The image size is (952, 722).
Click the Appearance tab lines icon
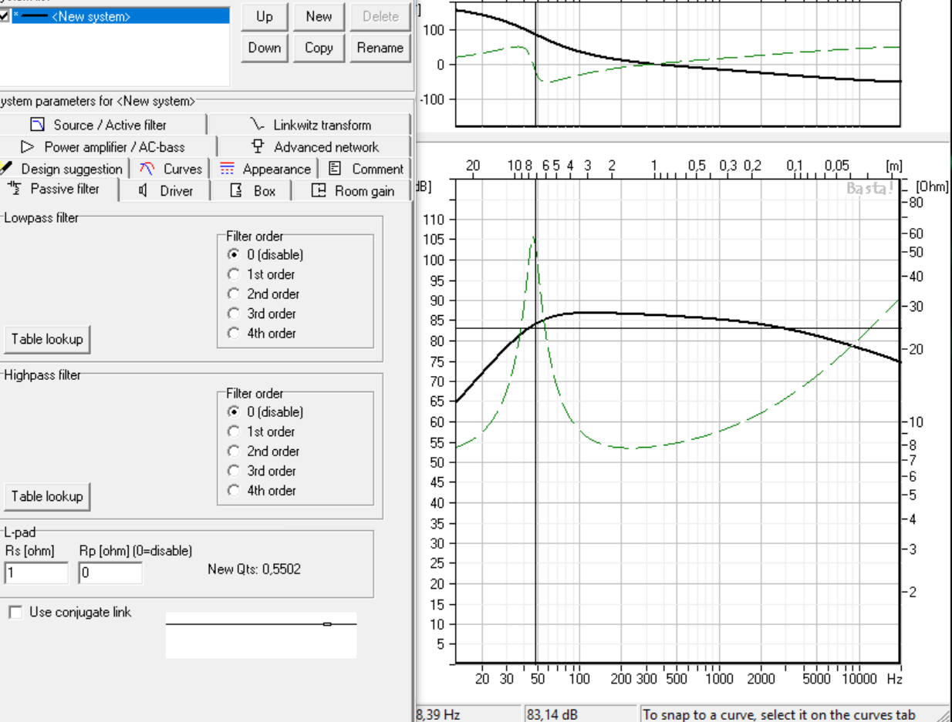[x=227, y=169]
